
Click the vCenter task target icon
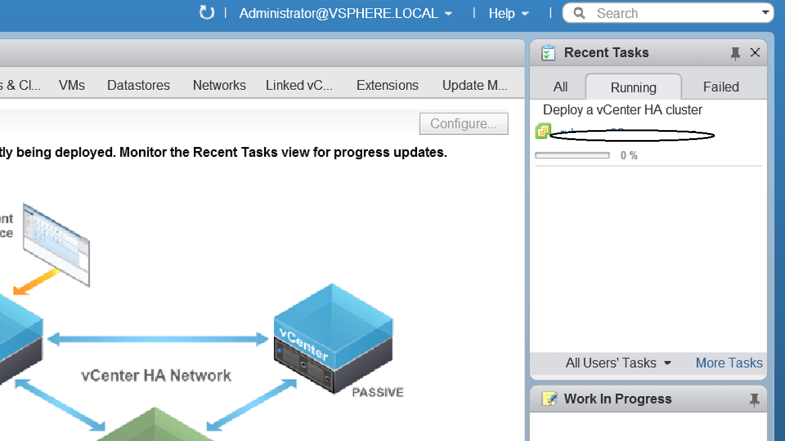(x=543, y=131)
